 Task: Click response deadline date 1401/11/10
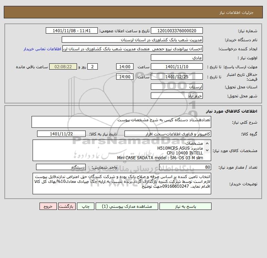coord(177,67)
